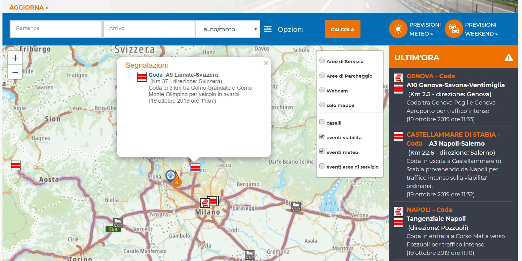
Task: Select the Aree di Parcheggio radio button
Action: [322, 75]
